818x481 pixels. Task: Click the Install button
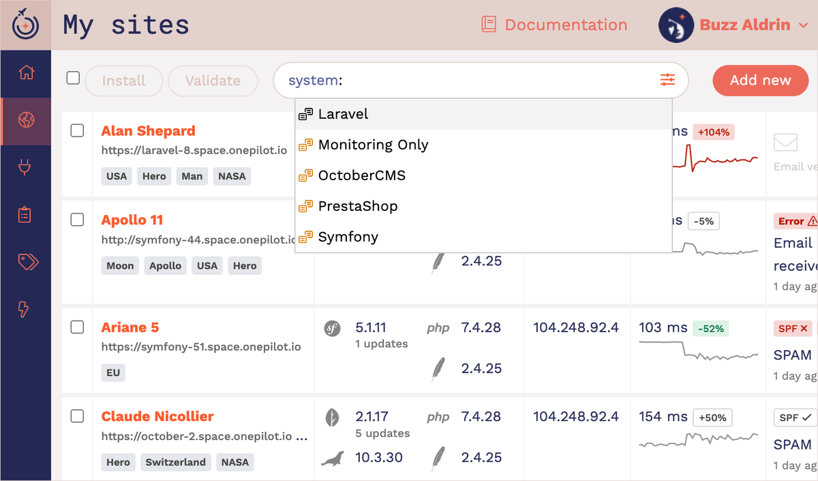[124, 81]
